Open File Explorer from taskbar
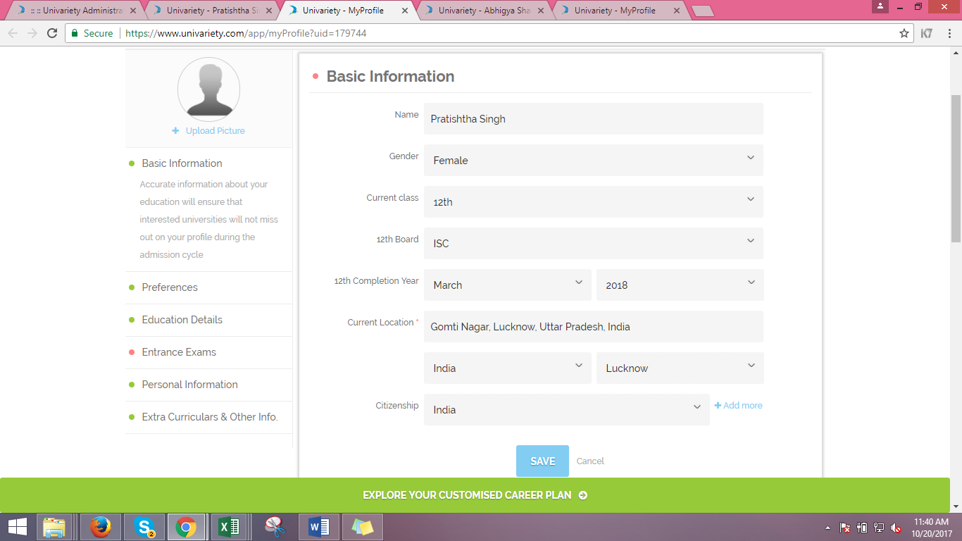 (x=54, y=527)
